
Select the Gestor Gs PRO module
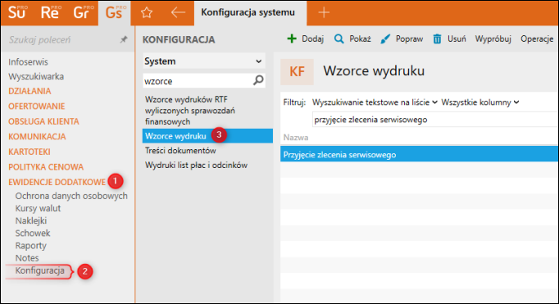(115, 12)
